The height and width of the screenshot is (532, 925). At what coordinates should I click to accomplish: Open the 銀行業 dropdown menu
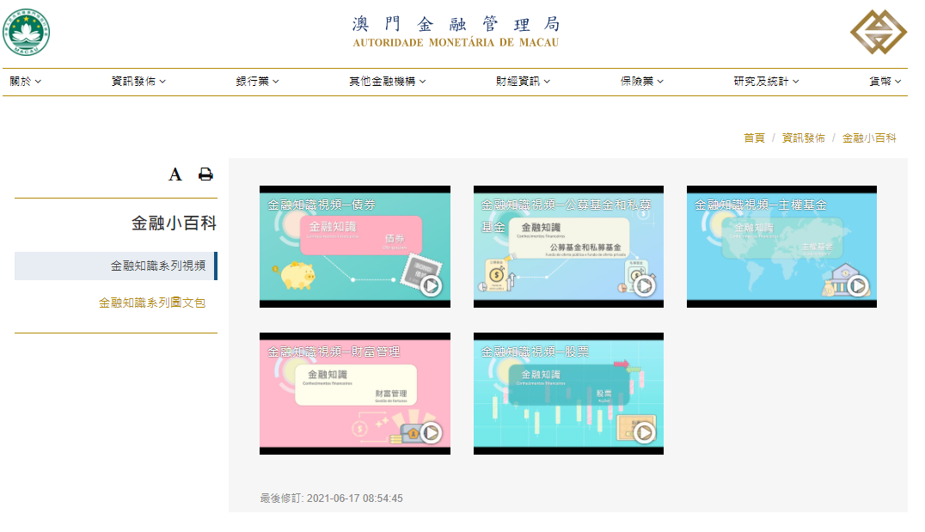(258, 82)
